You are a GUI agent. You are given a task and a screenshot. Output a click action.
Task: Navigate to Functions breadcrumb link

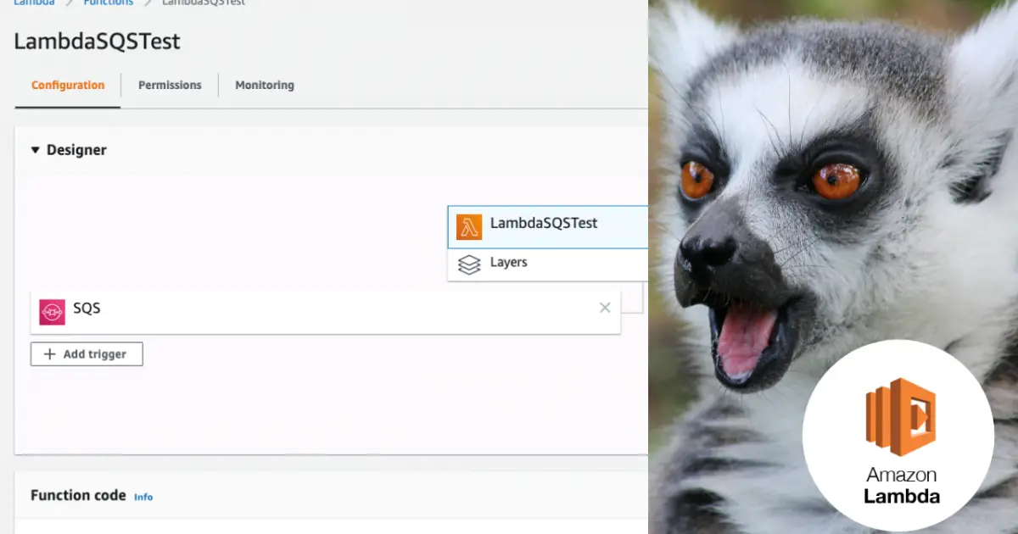(108, 3)
